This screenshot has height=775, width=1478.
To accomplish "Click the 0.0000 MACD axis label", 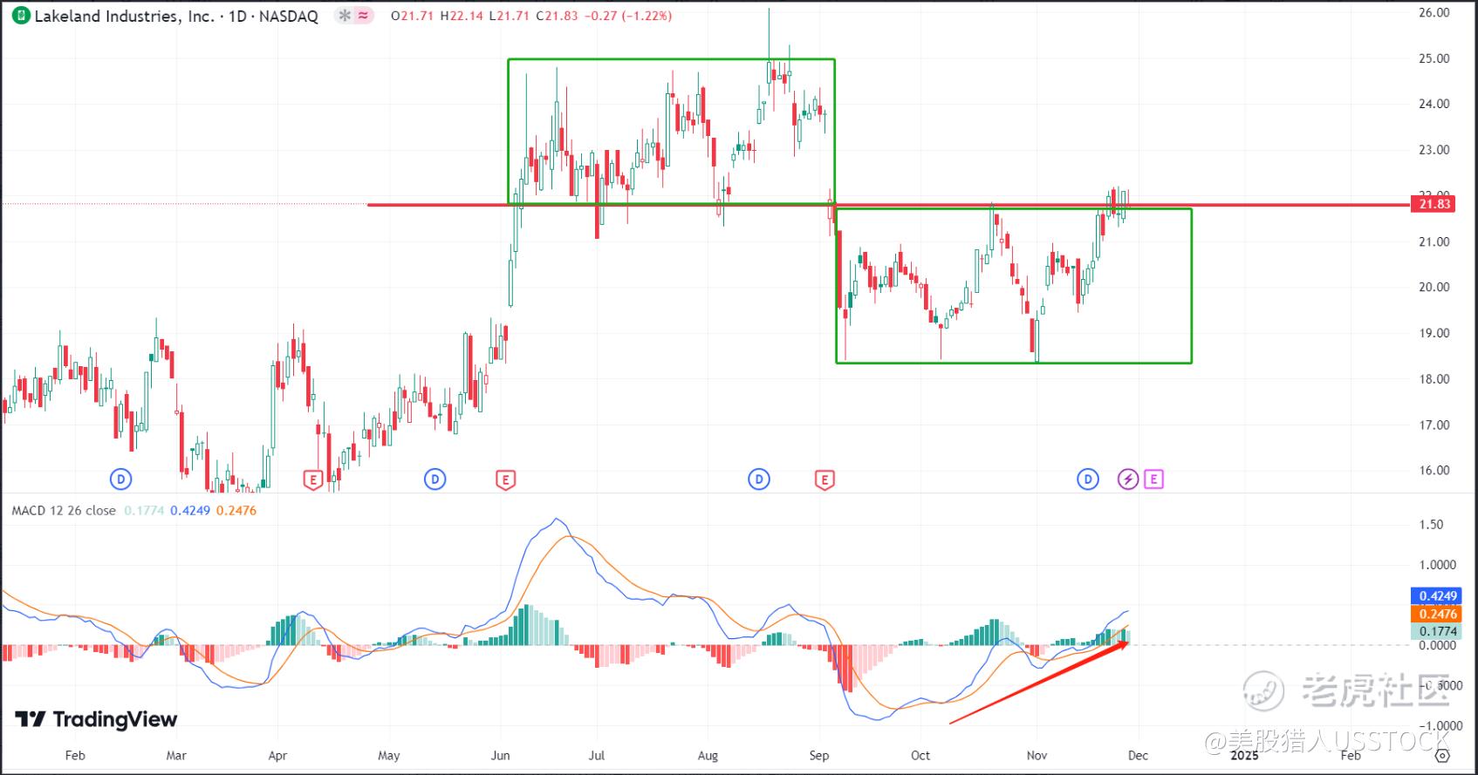I will (1437, 645).
